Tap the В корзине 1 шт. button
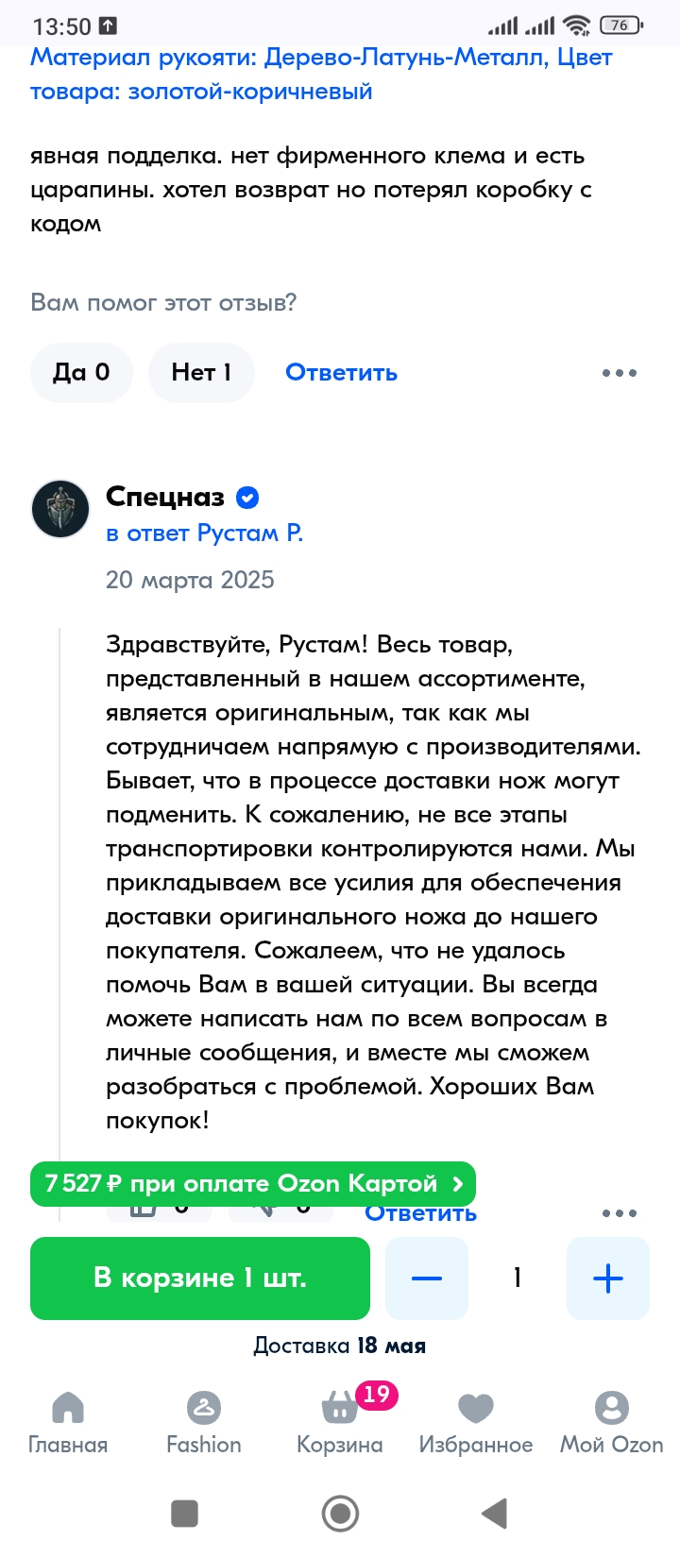Image resolution: width=680 pixels, height=1558 pixels. 200,1279
